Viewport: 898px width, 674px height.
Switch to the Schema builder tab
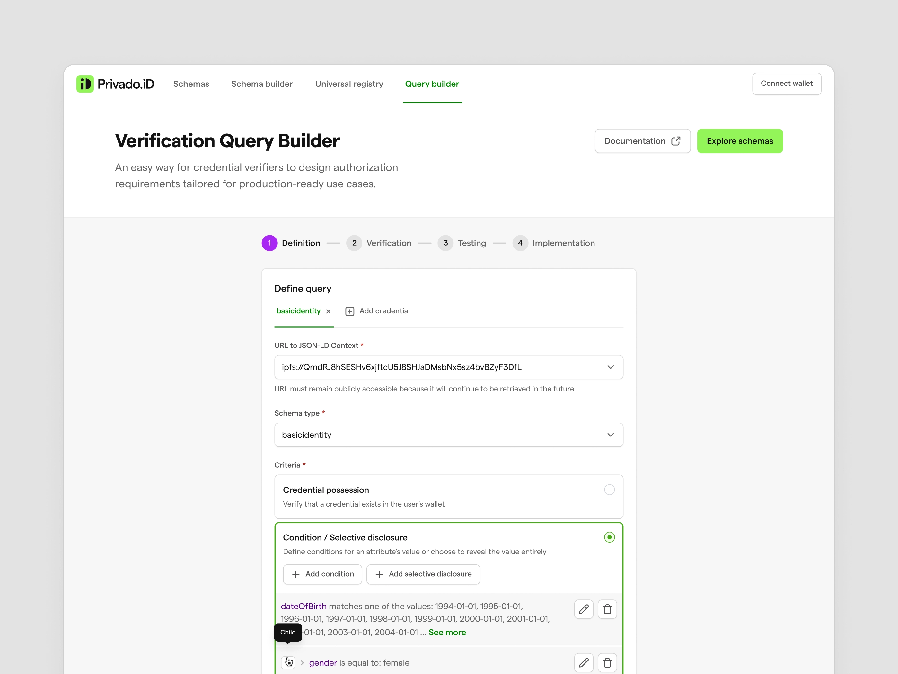(x=262, y=84)
